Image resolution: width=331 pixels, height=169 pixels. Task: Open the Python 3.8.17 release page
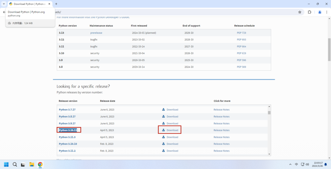(x=67, y=116)
